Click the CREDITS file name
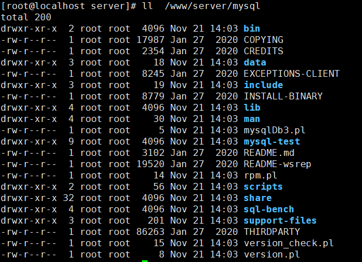The height and width of the screenshot is (262, 362). (x=264, y=51)
